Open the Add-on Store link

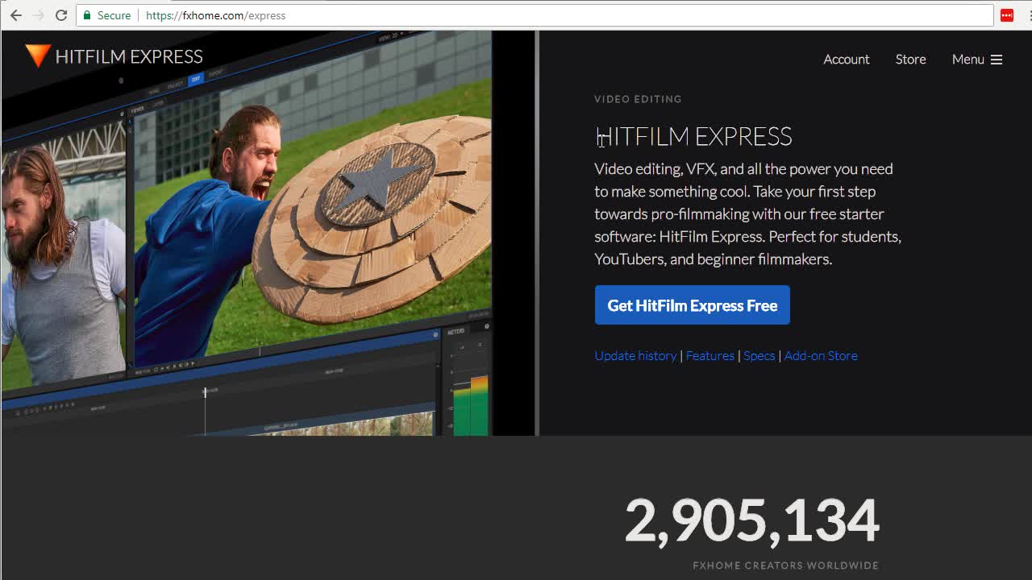tap(821, 355)
